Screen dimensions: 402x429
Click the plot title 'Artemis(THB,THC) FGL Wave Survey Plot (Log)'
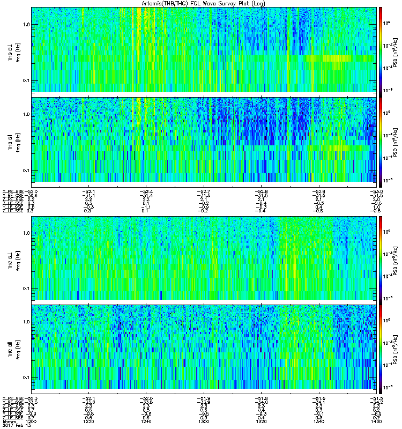coord(203,4)
